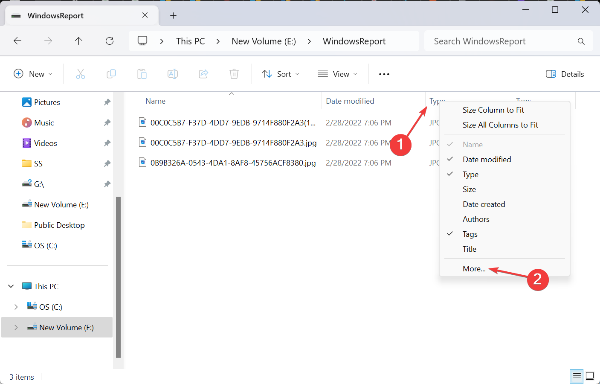Unpin G:\ from Quick access
The height and width of the screenshot is (384, 600).
(107, 184)
